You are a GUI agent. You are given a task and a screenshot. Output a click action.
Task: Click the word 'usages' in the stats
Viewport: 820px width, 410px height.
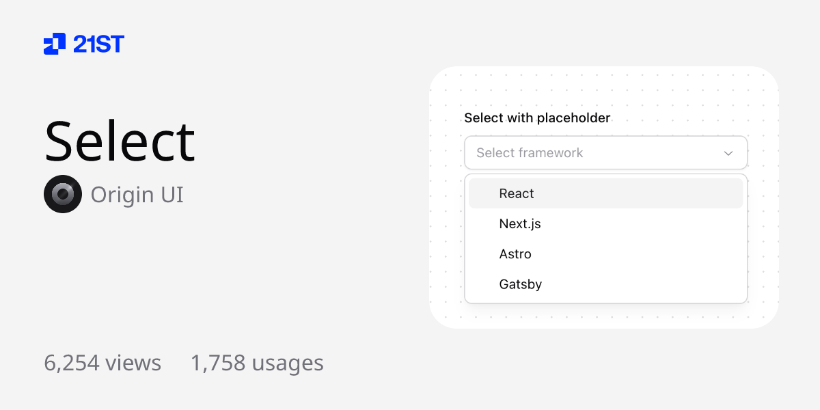pyautogui.click(x=288, y=363)
